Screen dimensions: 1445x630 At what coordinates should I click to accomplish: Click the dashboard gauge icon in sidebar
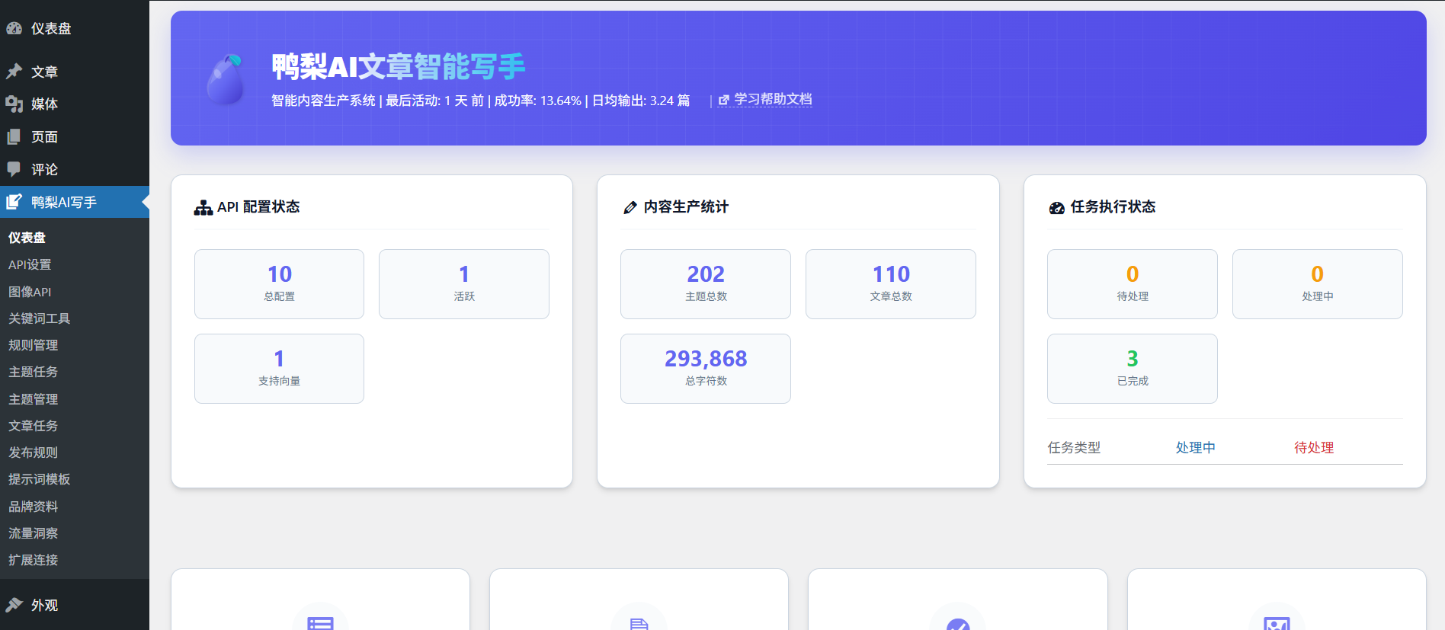(x=14, y=28)
